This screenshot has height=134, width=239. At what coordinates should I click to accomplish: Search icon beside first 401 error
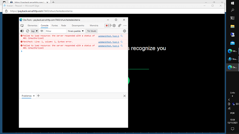tap(122, 36)
